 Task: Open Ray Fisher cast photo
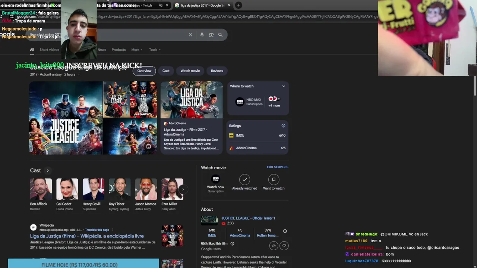tap(120, 189)
